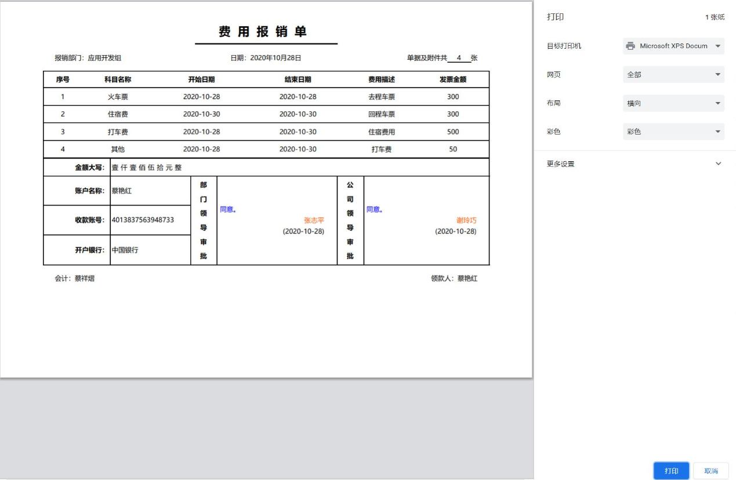Click the 中国银行 bank name cell

coord(125,250)
